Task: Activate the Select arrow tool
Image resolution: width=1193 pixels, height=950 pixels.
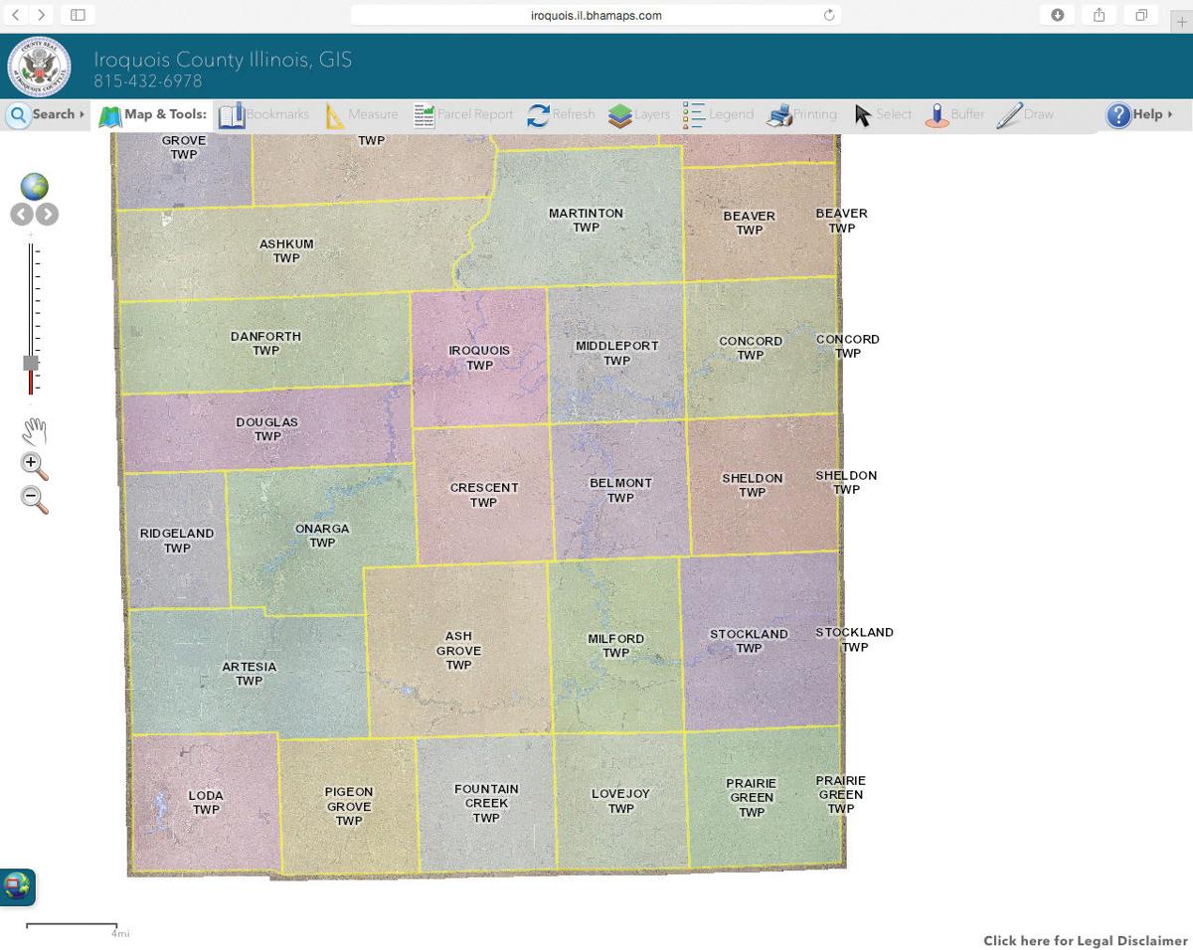Action: point(882,114)
